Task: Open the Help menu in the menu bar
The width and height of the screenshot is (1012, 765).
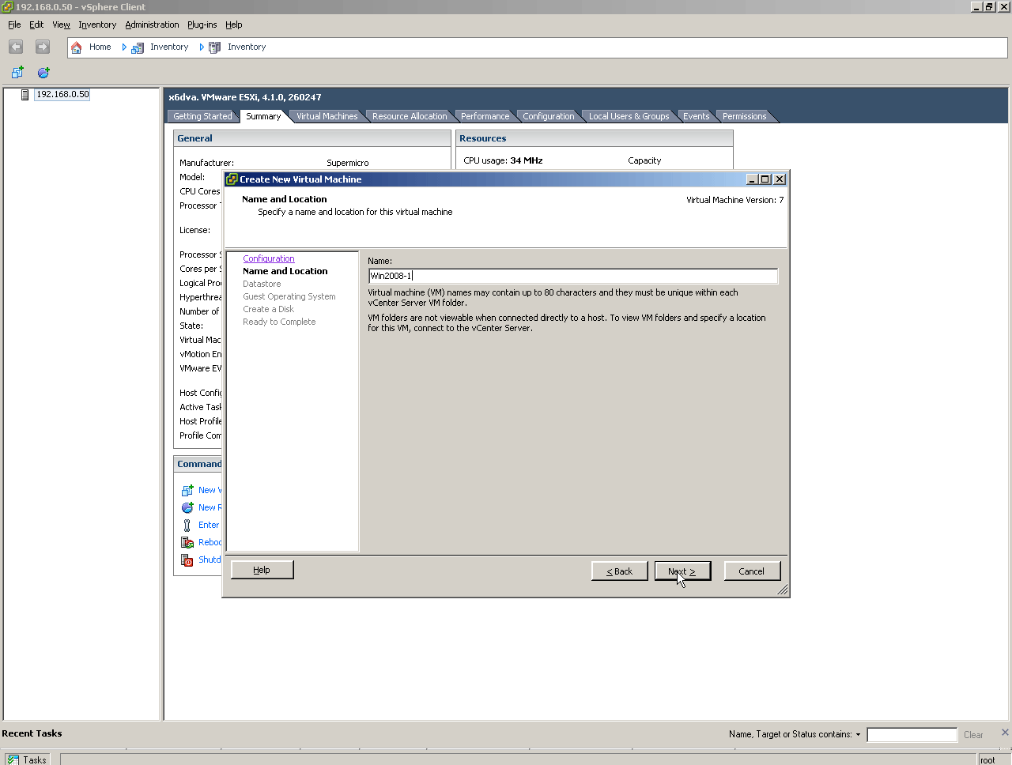Action: coord(233,24)
